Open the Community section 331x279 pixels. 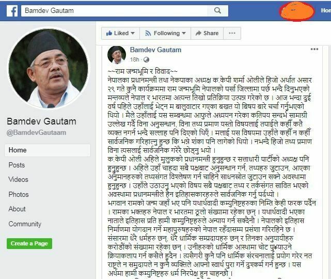coord(25,224)
